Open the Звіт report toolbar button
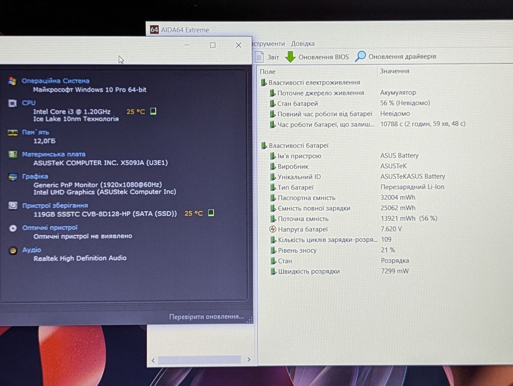513x386 pixels. click(267, 57)
